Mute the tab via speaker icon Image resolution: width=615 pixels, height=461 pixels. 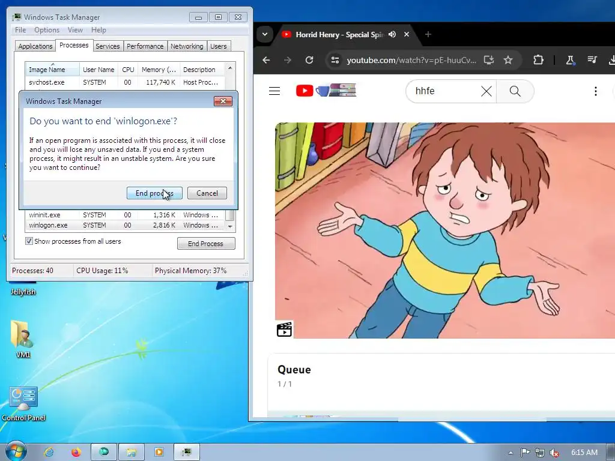point(392,34)
